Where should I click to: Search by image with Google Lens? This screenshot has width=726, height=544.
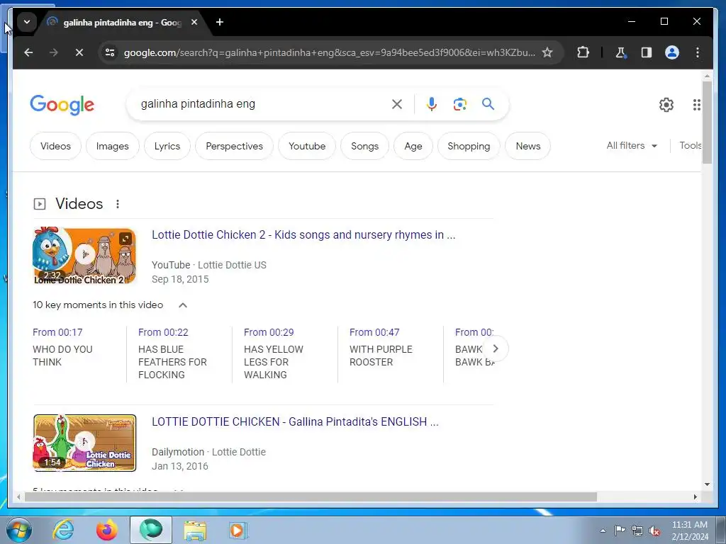[x=459, y=104]
